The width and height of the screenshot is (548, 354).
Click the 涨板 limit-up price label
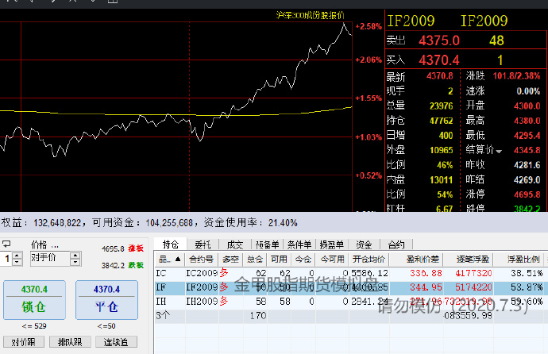click(136, 248)
